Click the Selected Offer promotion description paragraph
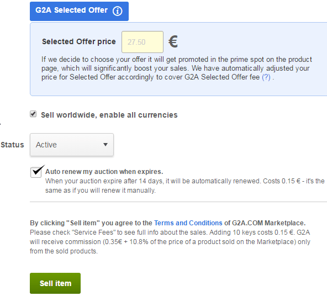Screen dimensions: 327x296 click(x=176, y=68)
